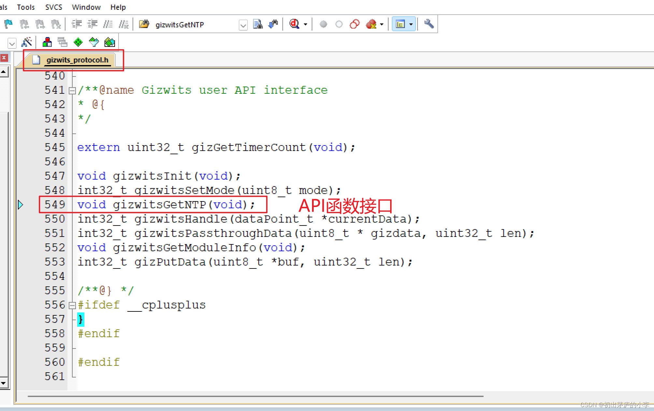Click the comment text 'Gizwits user API interface'
This screenshot has width=654, height=411.
point(235,90)
